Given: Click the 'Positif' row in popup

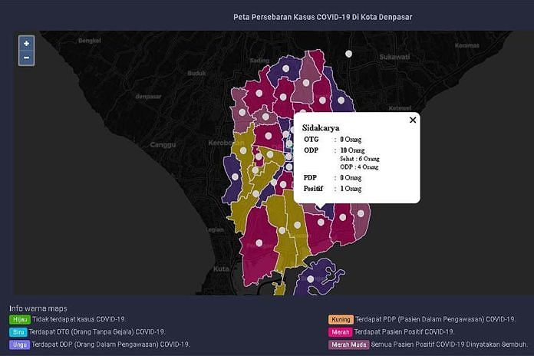Looking at the screenshot, I should [x=332, y=189].
